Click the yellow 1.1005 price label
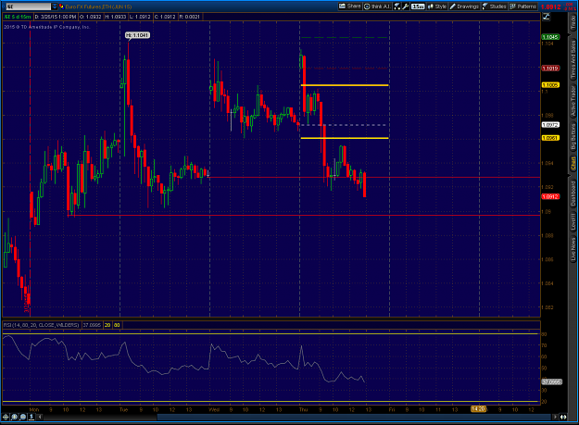 550,85
